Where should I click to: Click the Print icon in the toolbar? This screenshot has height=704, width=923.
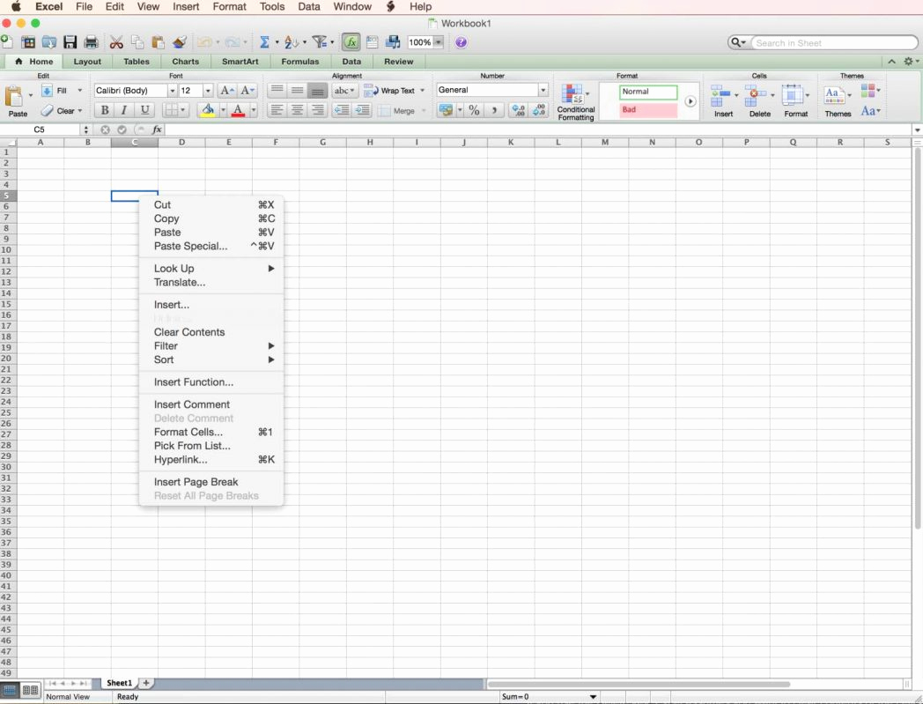click(91, 42)
